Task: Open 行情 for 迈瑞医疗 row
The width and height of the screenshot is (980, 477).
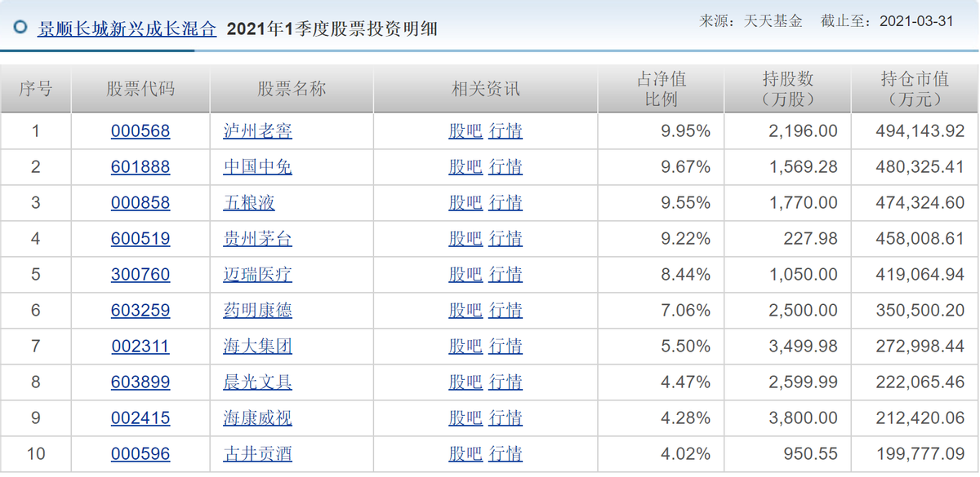Action: tap(506, 275)
